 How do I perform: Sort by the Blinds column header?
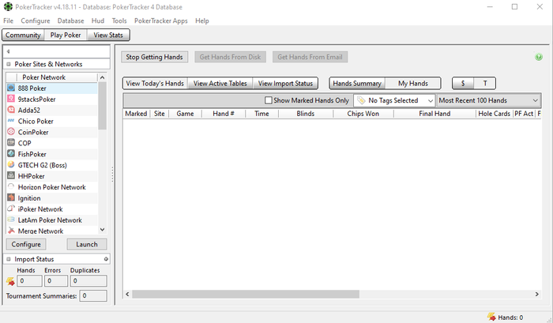(x=306, y=114)
